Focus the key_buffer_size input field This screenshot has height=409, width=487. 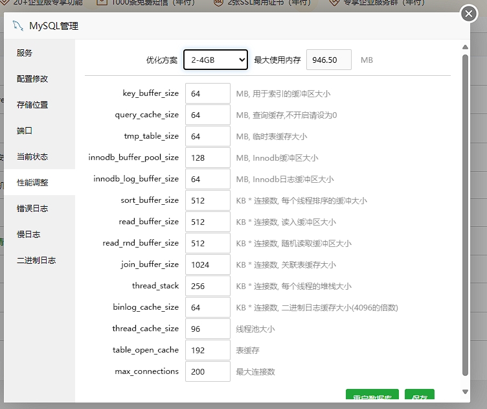[x=208, y=93]
